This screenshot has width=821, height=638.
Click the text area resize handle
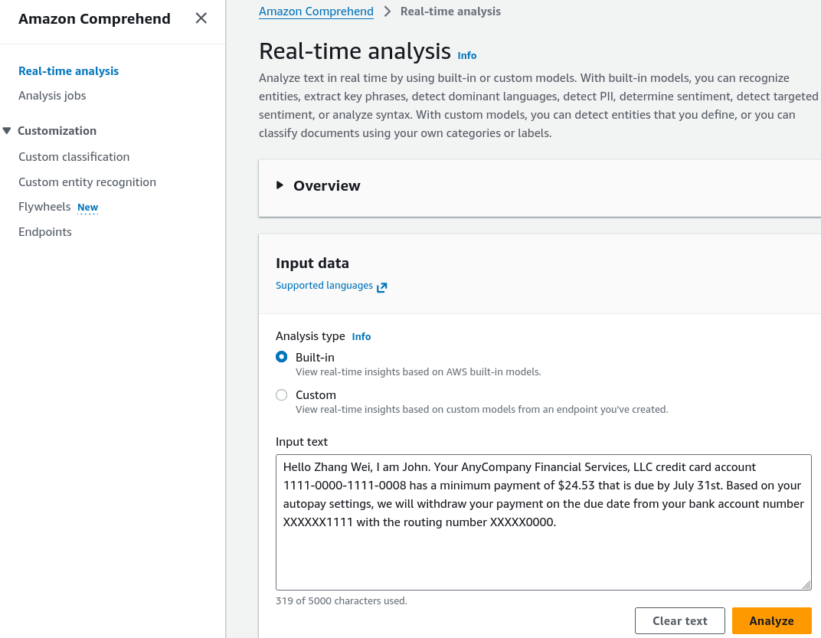click(x=806, y=585)
